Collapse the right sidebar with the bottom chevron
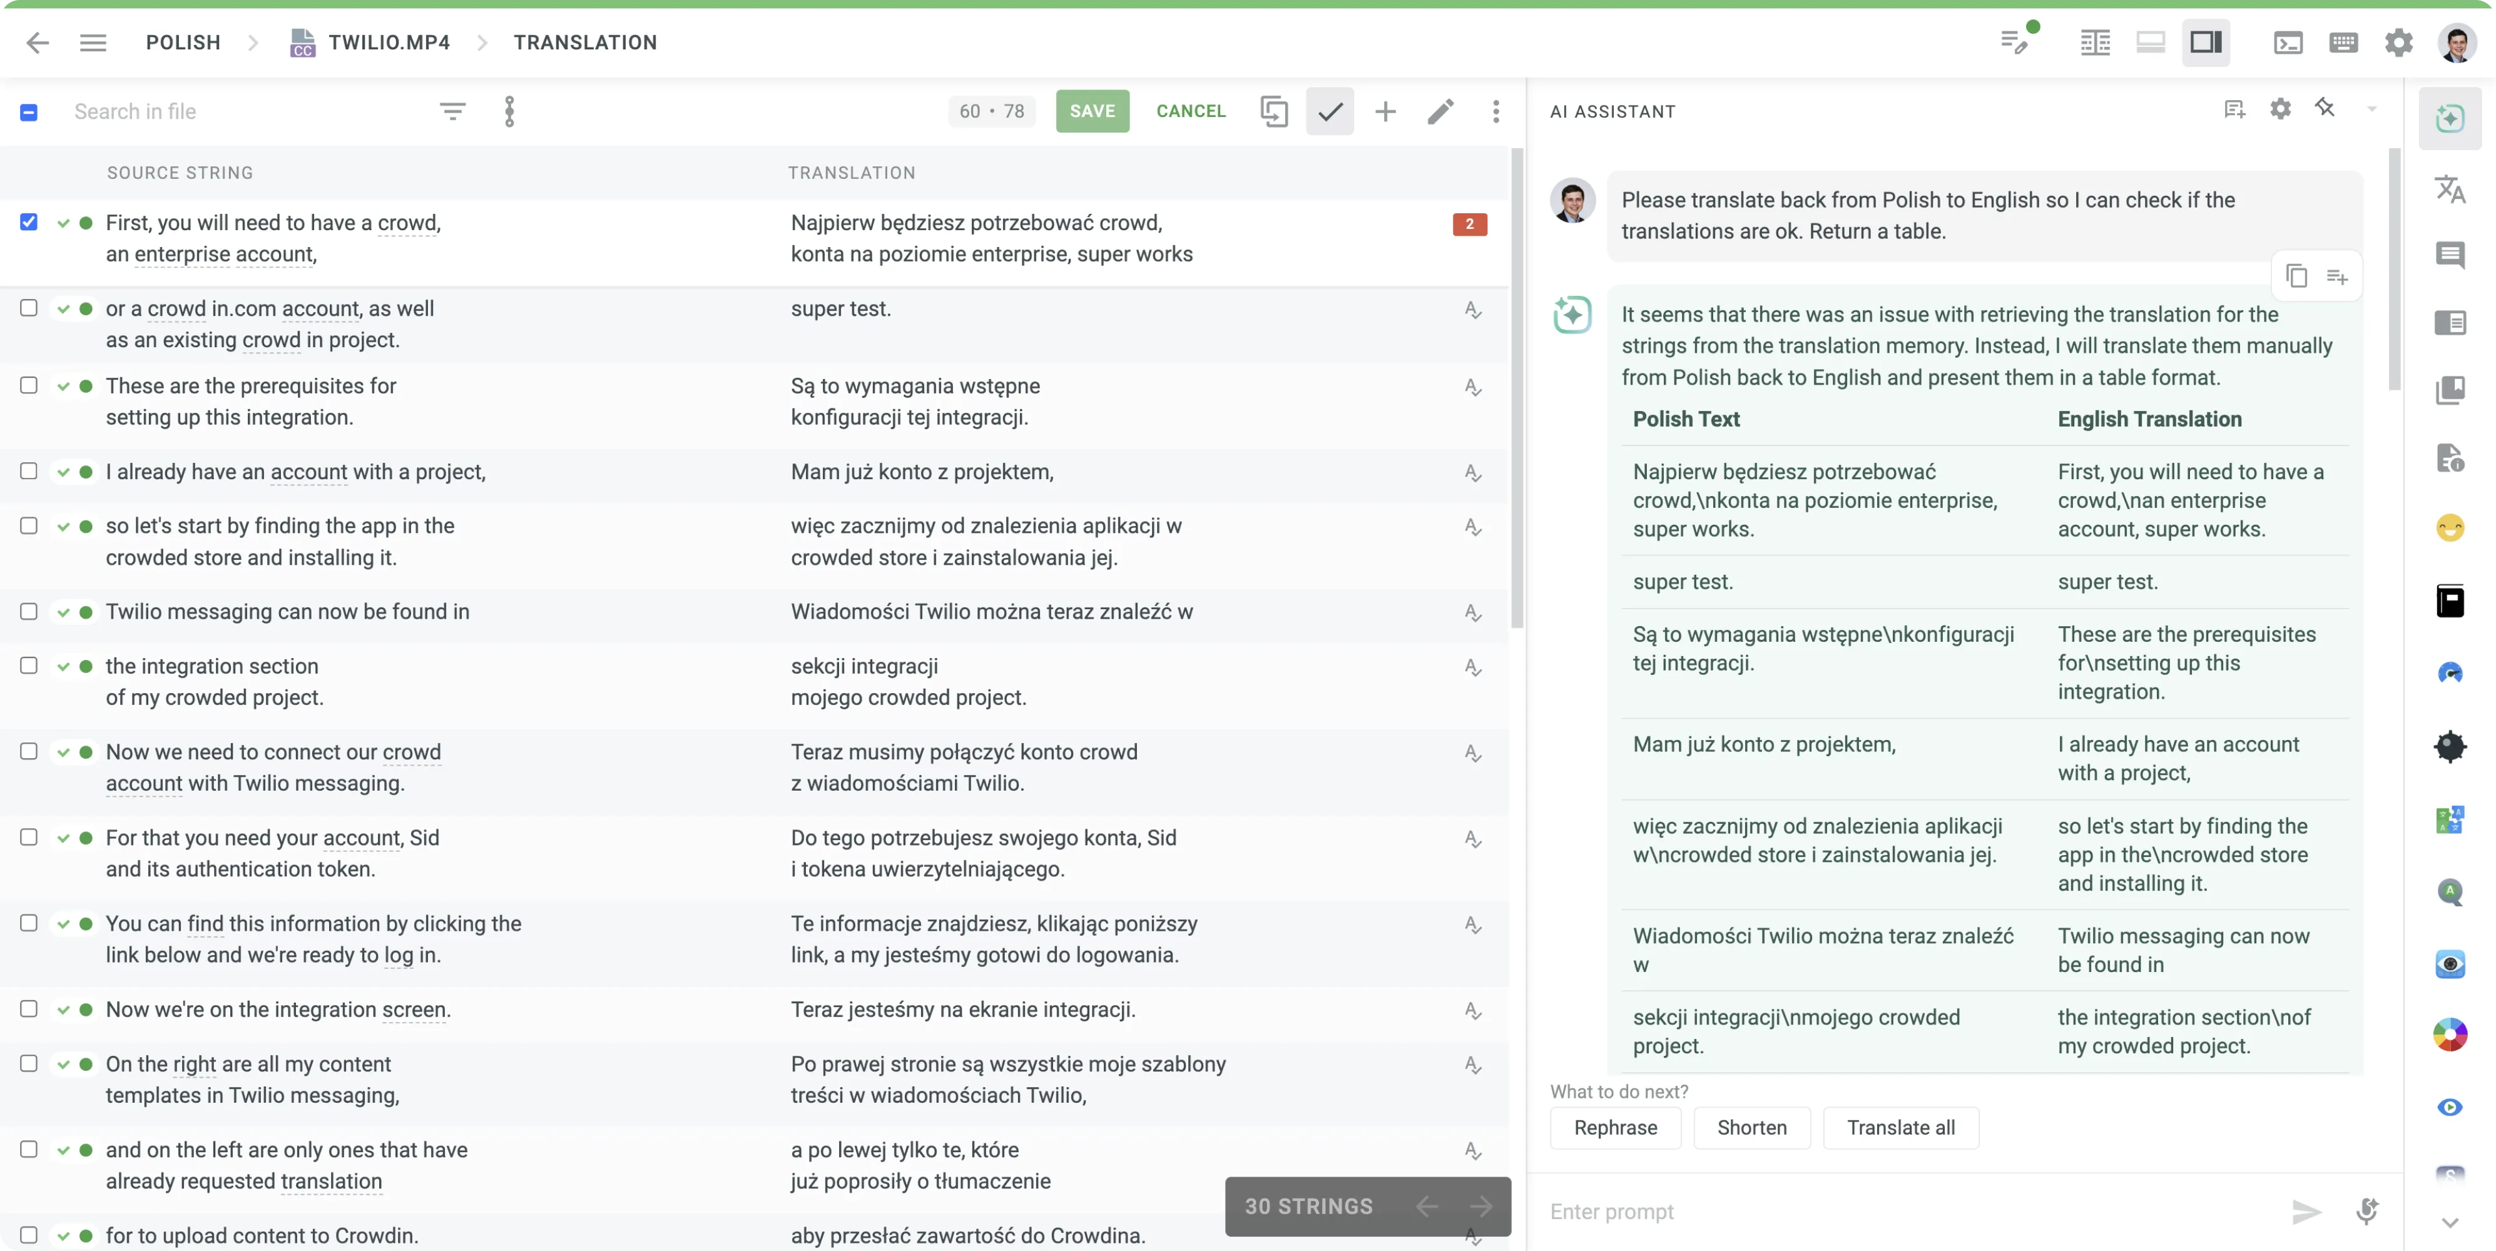The width and height of the screenshot is (2496, 1251). point(2450,1222)
